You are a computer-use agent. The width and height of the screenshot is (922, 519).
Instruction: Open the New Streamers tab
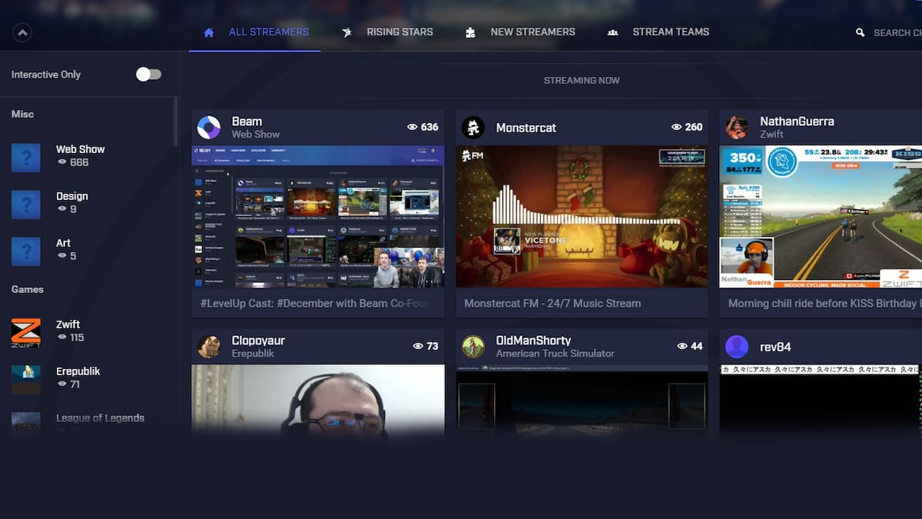tap(520, 32)
